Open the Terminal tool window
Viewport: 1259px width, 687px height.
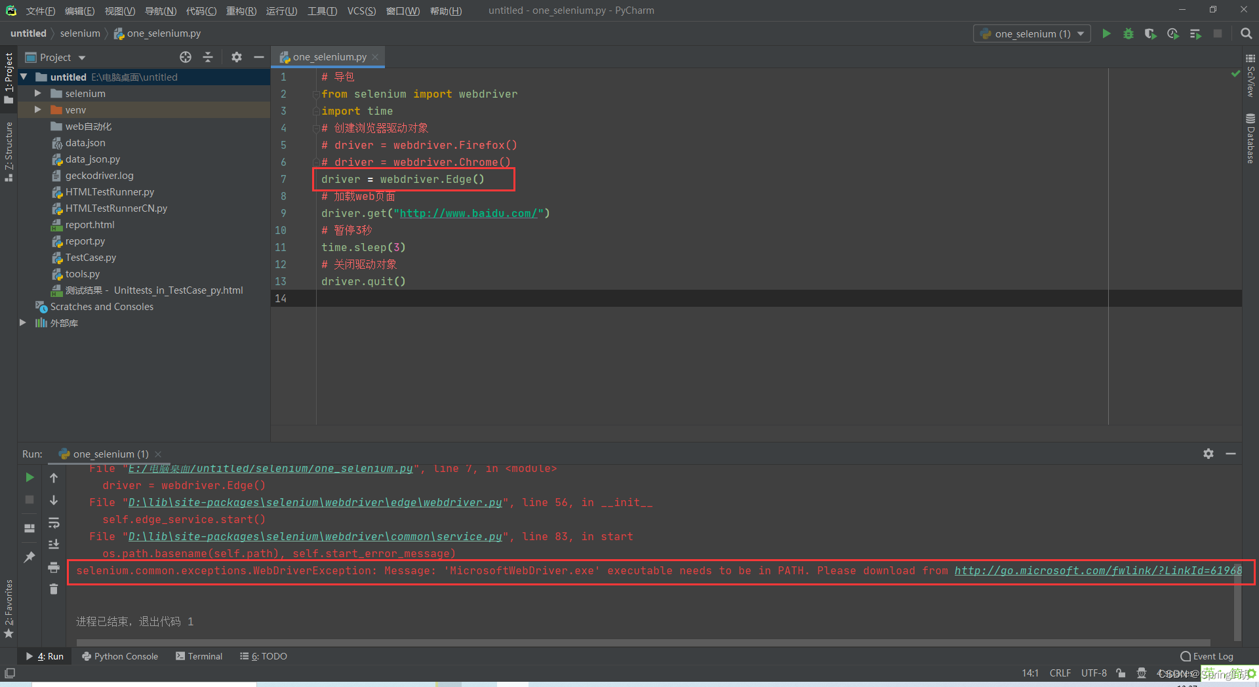point(199,656)
